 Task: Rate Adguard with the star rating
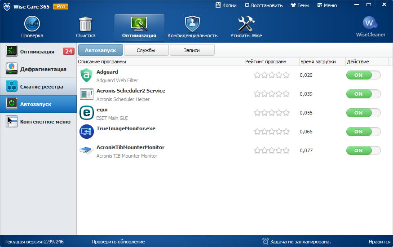[272, 75]
